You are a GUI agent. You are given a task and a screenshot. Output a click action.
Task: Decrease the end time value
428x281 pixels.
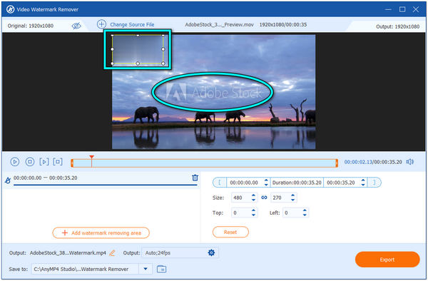tap(363, 185)
